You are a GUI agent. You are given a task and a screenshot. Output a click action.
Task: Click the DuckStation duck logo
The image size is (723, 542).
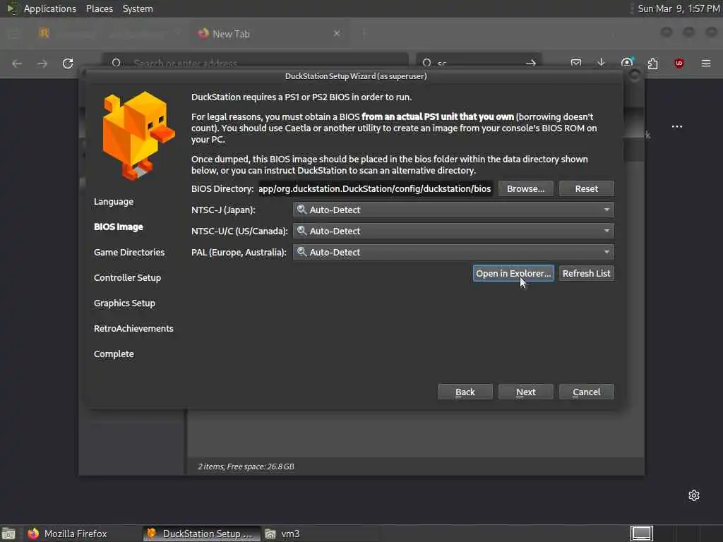(138, 135)
